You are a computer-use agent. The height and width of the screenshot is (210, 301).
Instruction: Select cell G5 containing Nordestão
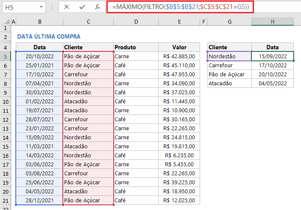229,56
